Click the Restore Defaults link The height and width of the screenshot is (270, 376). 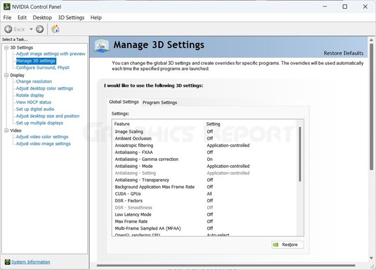tap(344, 53)
